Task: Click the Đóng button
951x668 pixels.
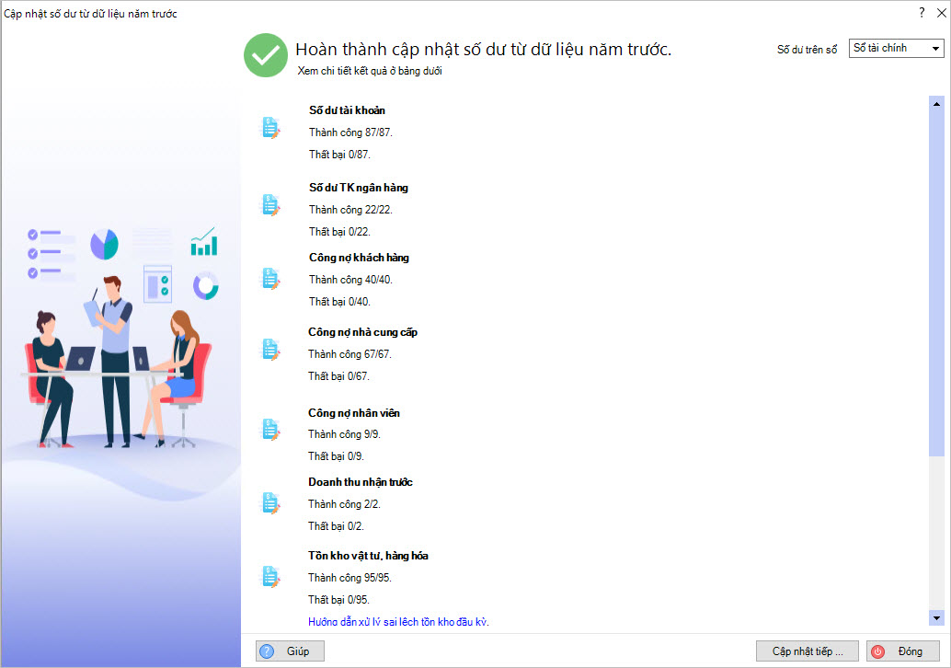Action: click(x=902, y=651)
